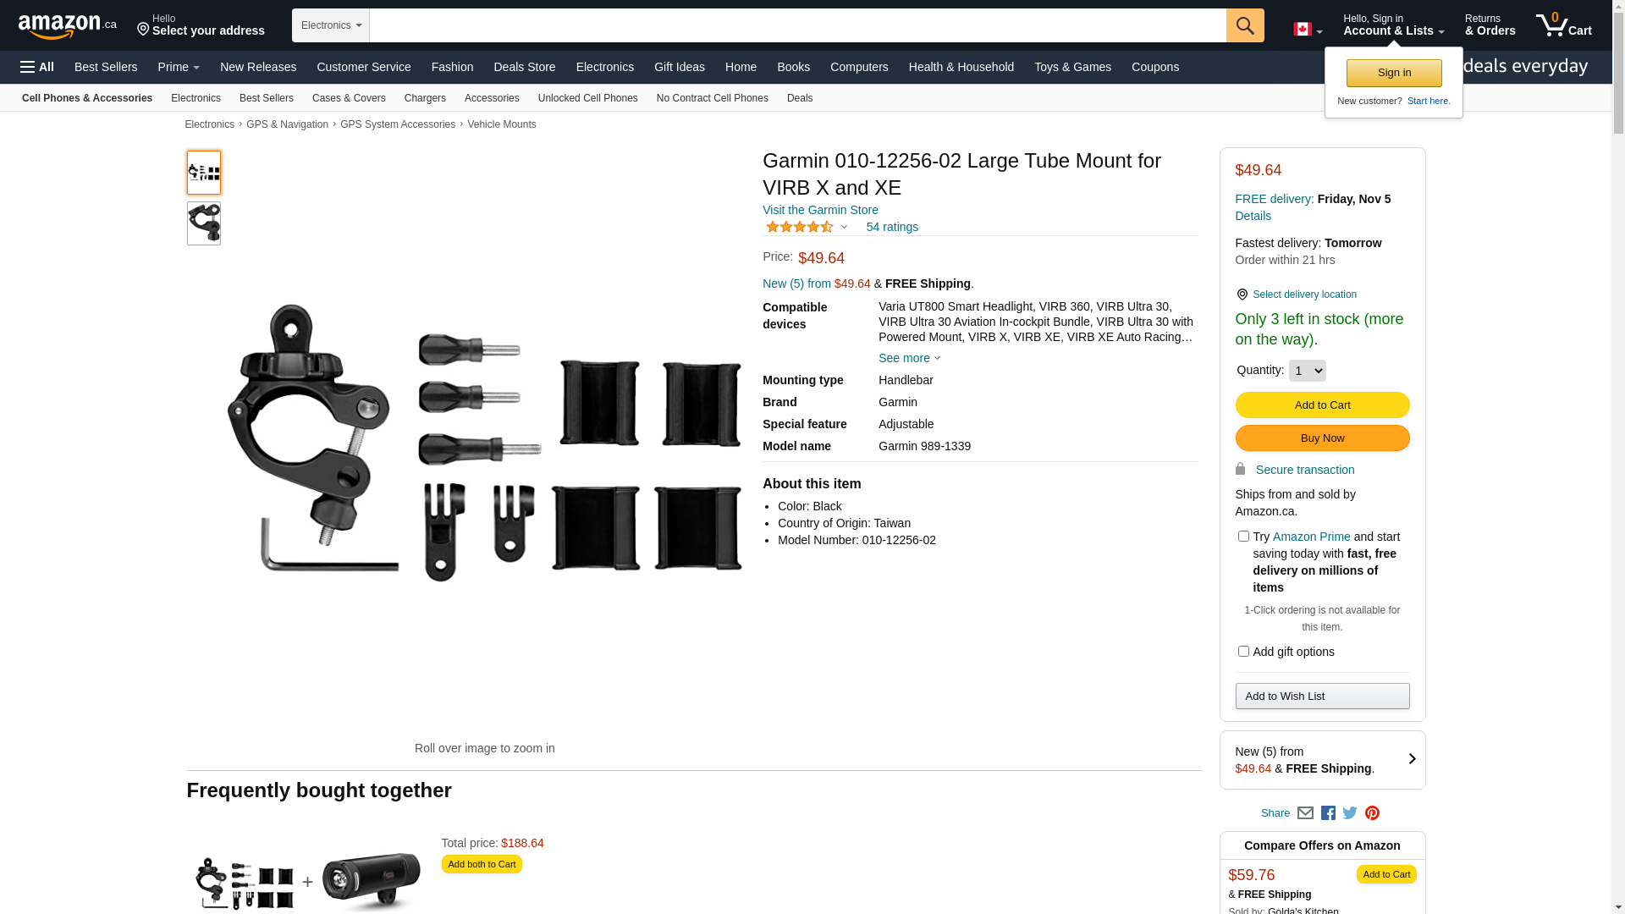Open the Canada flag language selector
This screenshot has height=914, width=1625.
(x=1308, y=29)
